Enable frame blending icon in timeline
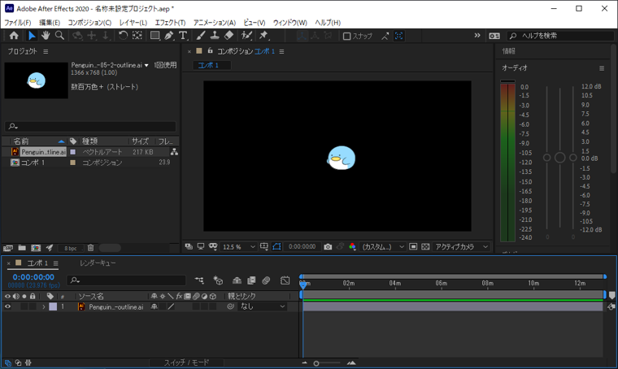 pos(251,280)
